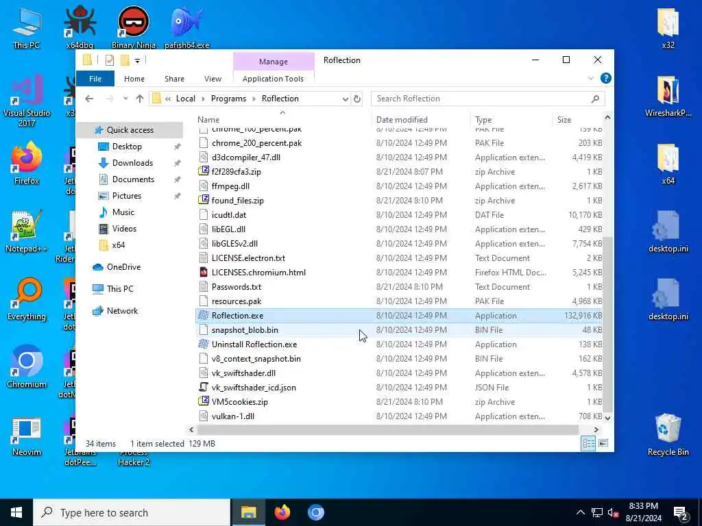Switch to Details view layout icon

coord(588,443)
